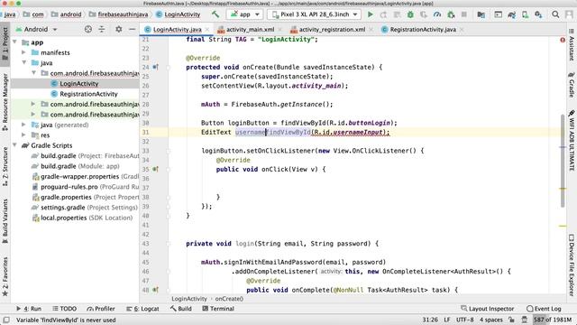This screenshot has width=577, height=325.
Task: Fold the login method on line 43
Action: point(169,244)
